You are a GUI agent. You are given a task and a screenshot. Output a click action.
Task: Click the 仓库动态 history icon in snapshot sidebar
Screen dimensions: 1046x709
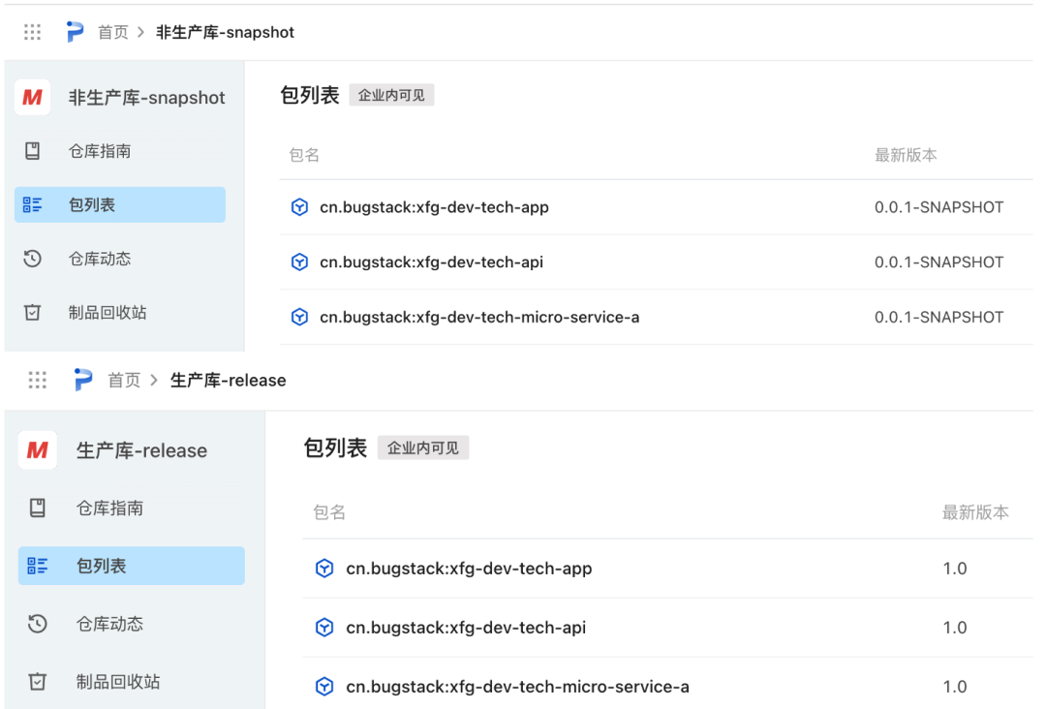[x=32, y=259]
